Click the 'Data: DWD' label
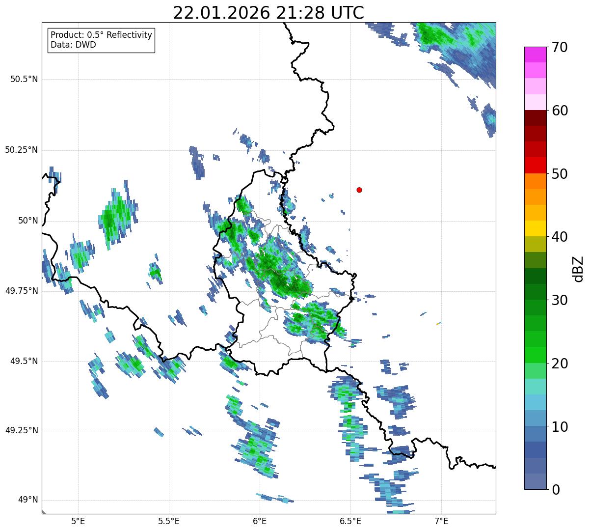 point(73,45)
